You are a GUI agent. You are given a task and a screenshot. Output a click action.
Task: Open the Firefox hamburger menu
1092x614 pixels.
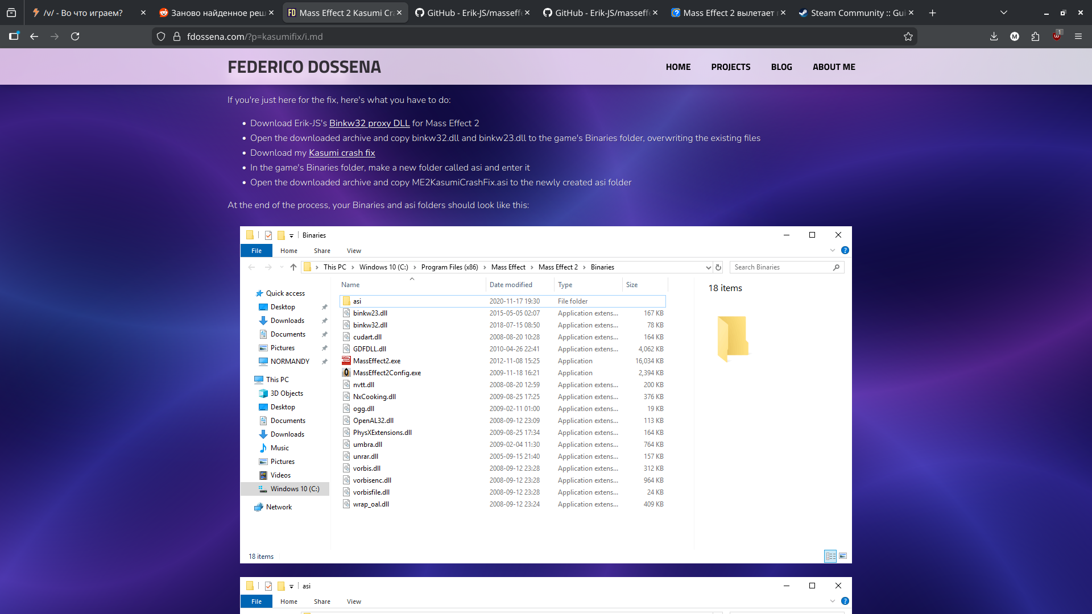1078,36
